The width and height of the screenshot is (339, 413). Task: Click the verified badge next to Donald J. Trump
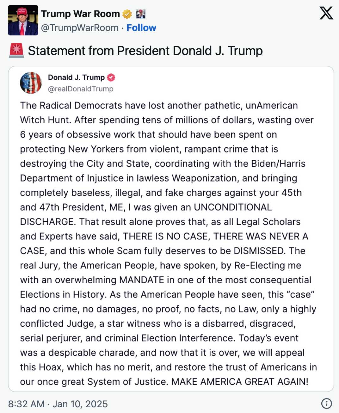click(x=111, y=77)
